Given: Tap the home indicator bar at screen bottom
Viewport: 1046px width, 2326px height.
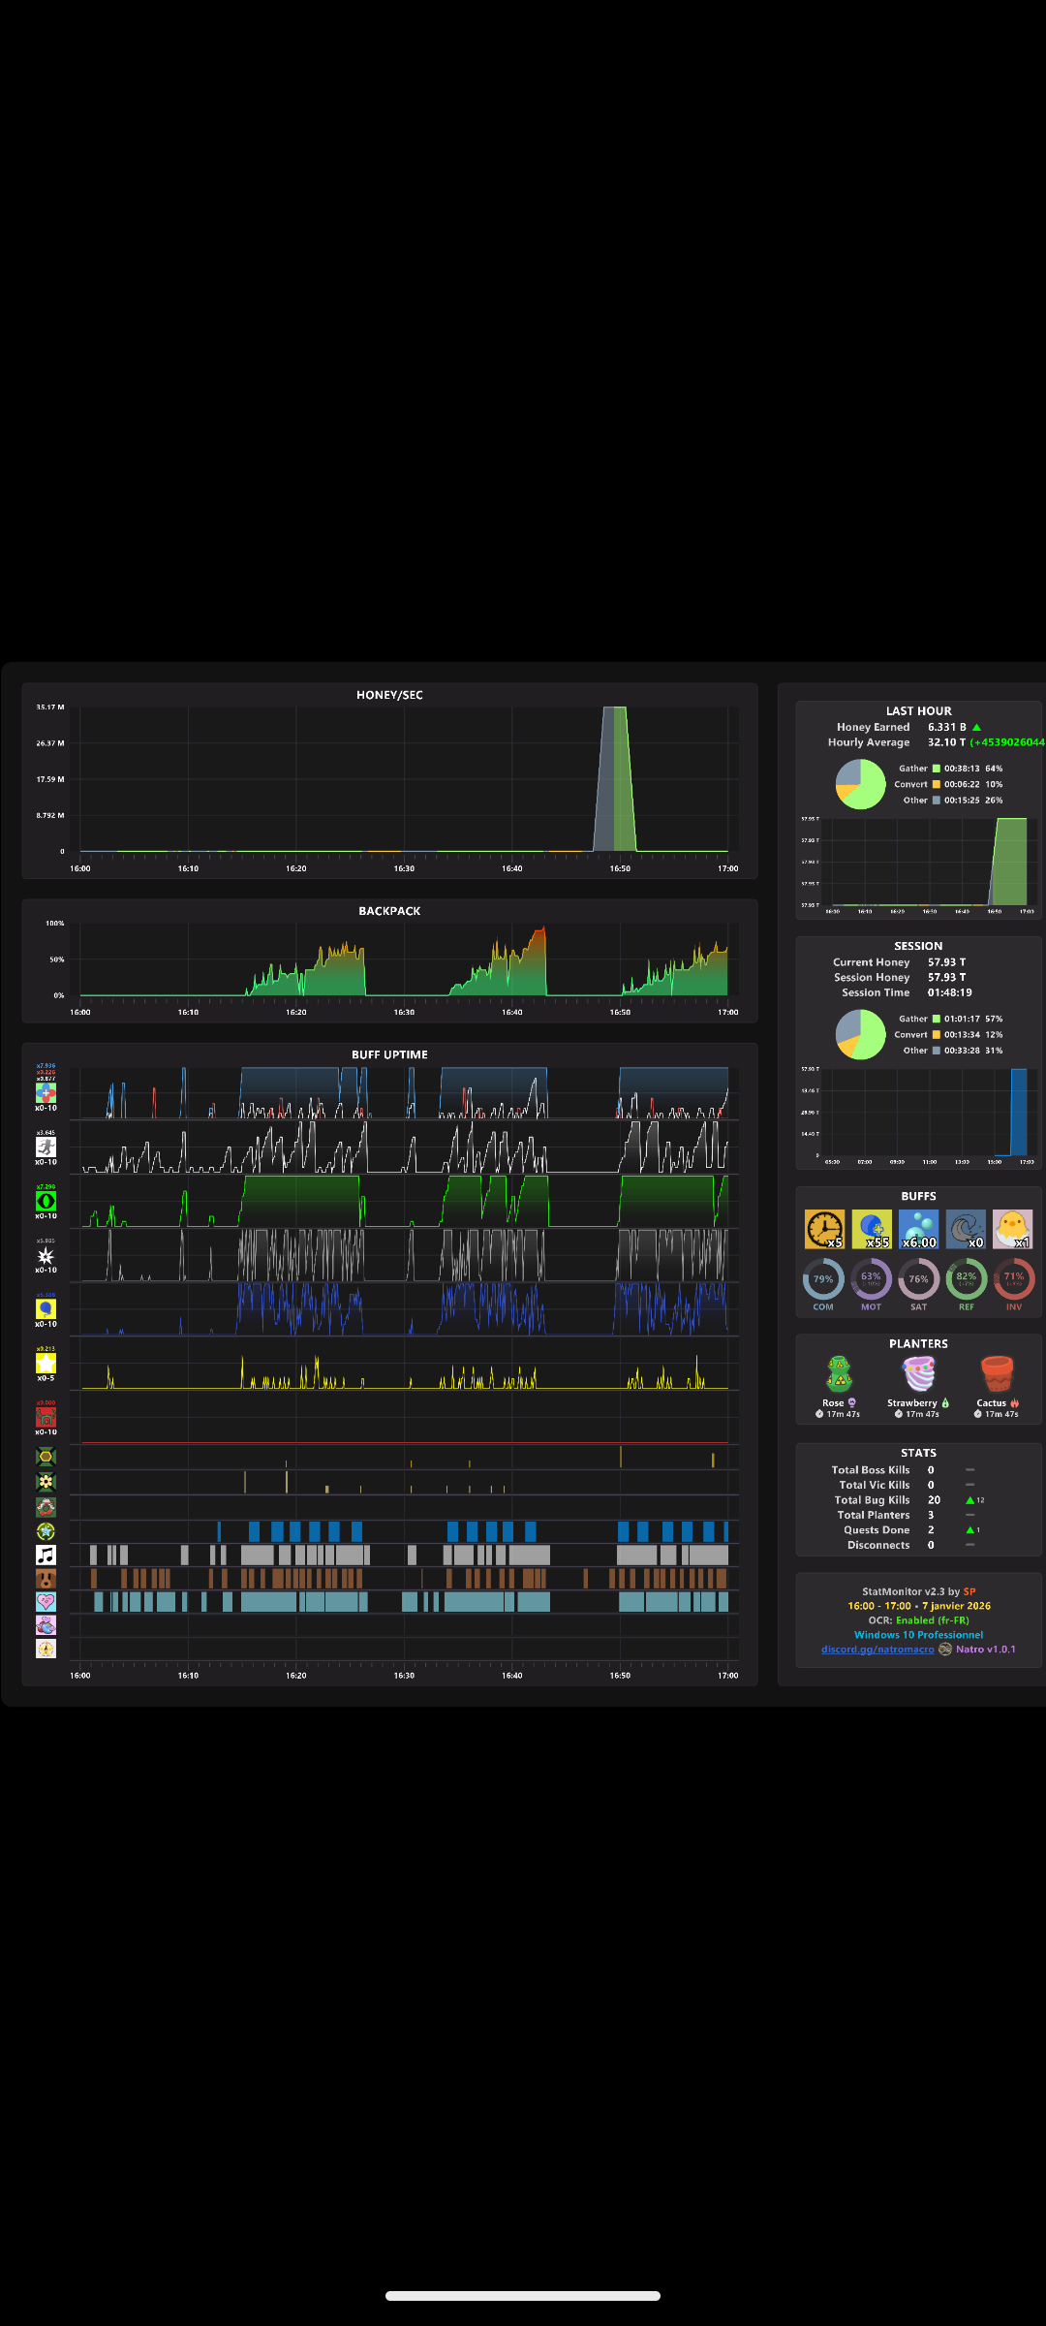Looking at the screenshot, I should [523, 2295].
